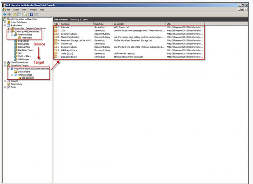Click the WSS Events List description
This screenshot has width=253, height=184.
(x=121, y=27)
